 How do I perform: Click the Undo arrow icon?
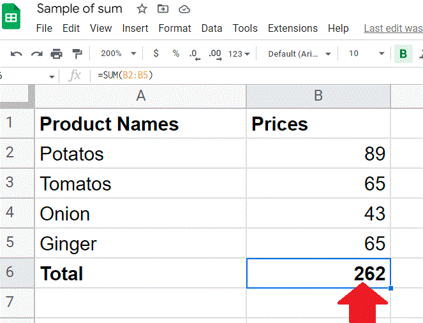pyautogui.click(x=17, y=54)
